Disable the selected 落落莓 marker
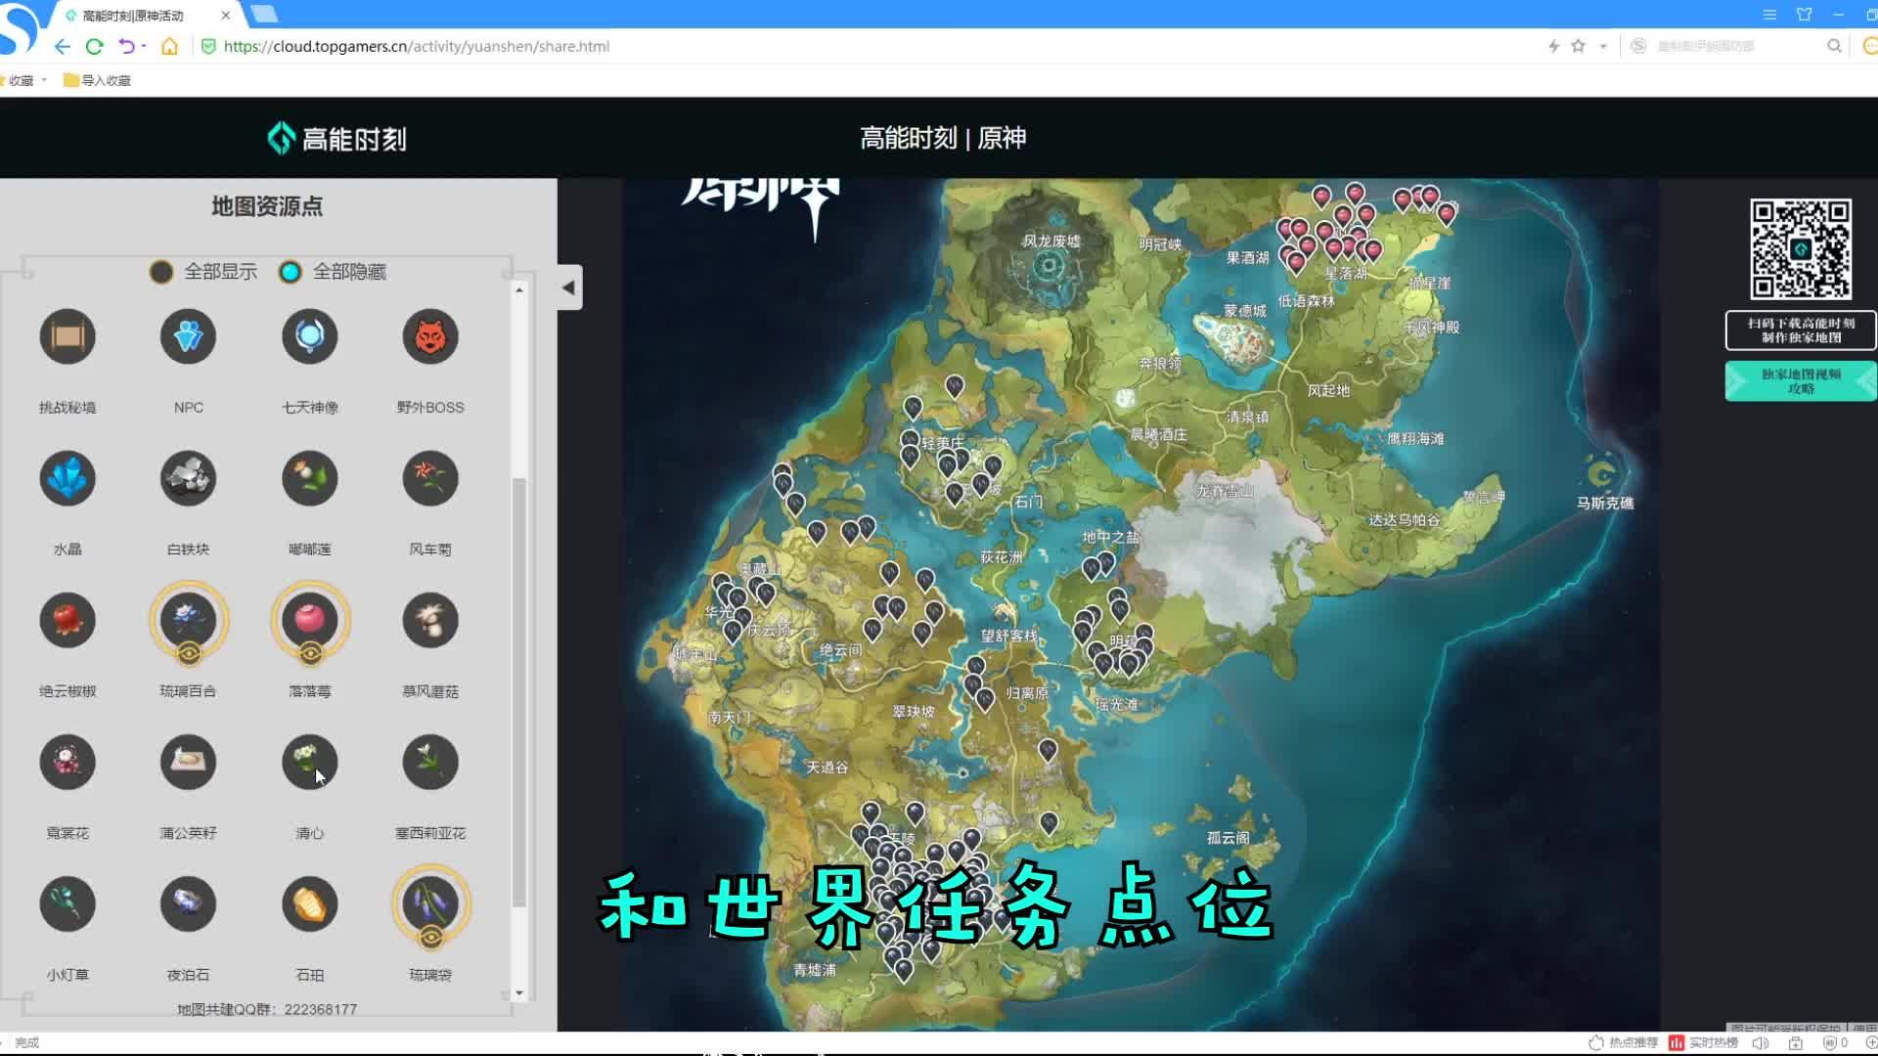The width and height of the screenshot is (1878, 1056). pos(310,620)
